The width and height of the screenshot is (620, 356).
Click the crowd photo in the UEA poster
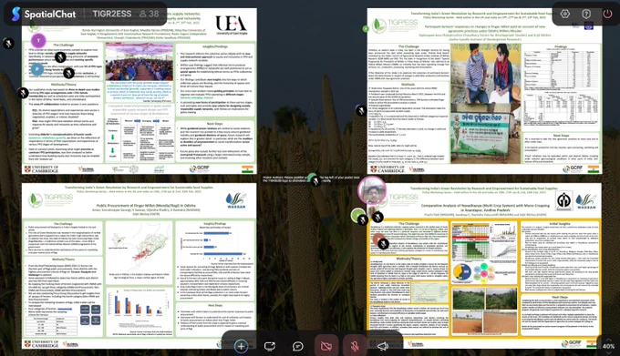139,62
